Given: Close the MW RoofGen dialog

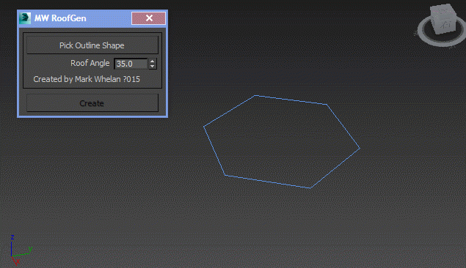Looking at the screenshot, I should [148, 18].
